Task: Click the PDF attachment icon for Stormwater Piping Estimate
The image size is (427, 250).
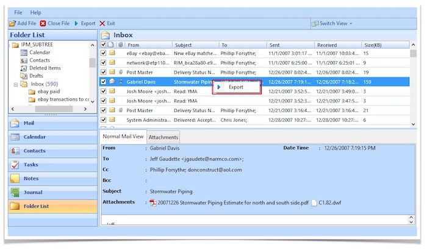Action: tap(154, 202)
